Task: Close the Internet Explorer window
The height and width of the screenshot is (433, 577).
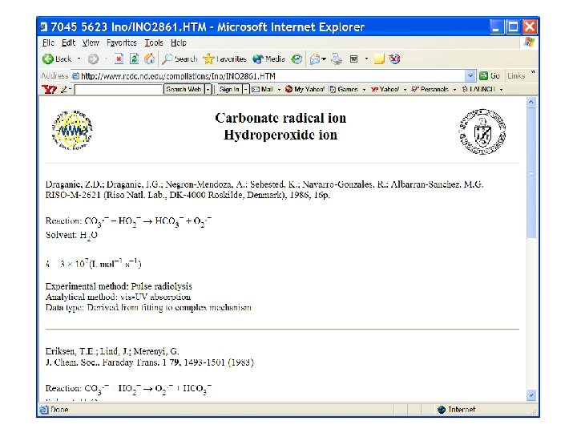Action: pos(530,27)
